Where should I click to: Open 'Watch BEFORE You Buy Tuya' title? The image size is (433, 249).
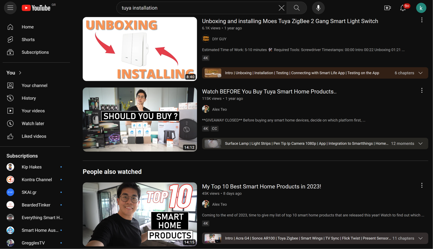coord(269,92)
